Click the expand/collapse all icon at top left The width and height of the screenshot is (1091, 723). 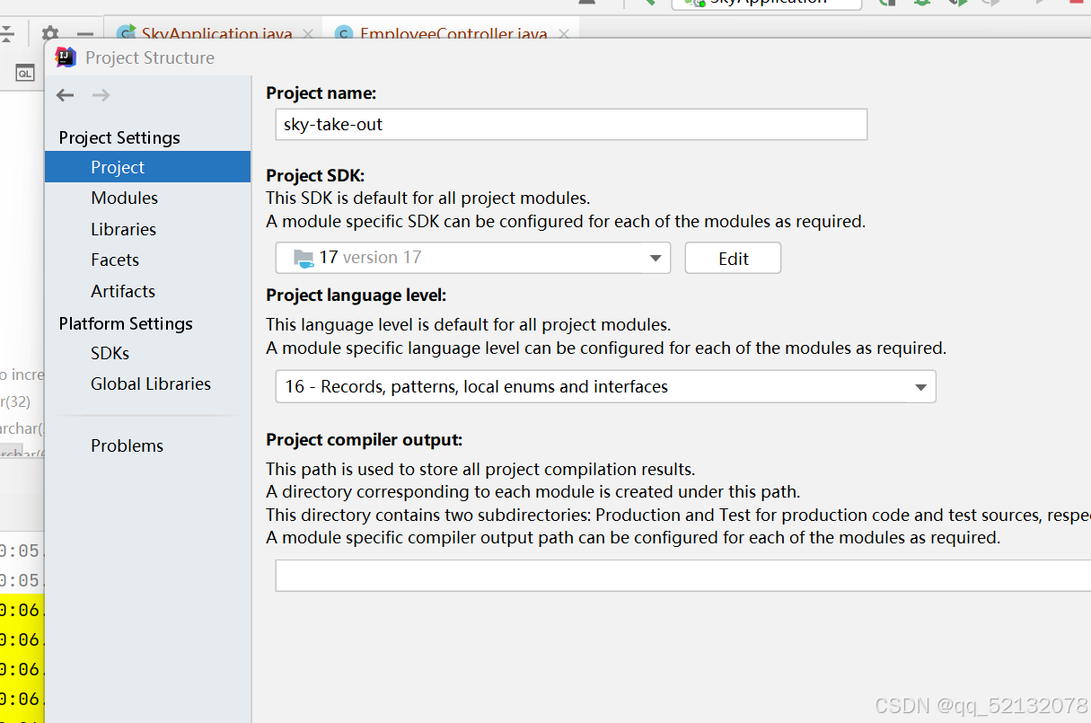[7, 35]
